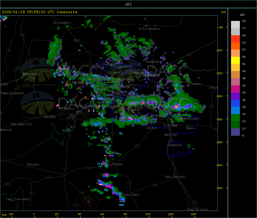The height and width of the screenshot is (218, 257).
Task: Click the G_ALVEAR place label
Action: pyautogui.click(x=171, y=125)
